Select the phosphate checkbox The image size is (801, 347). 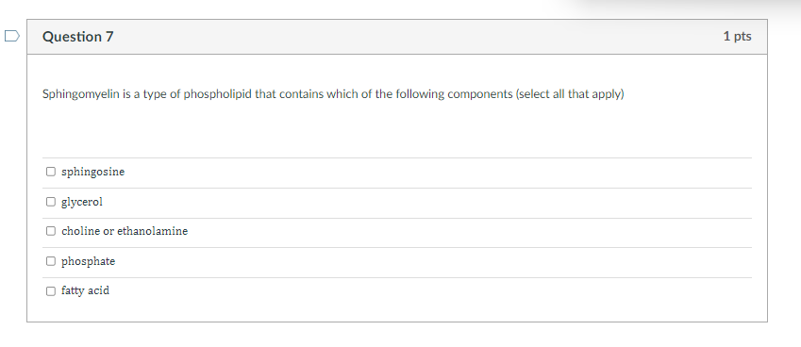click(x=51, y=261)
